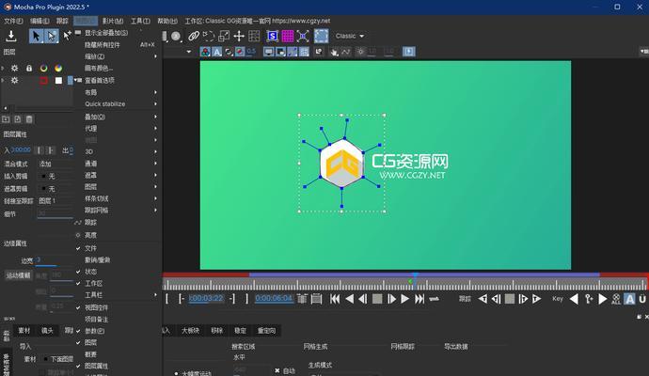Click the red layer color swatch

[x=43, y=80]
